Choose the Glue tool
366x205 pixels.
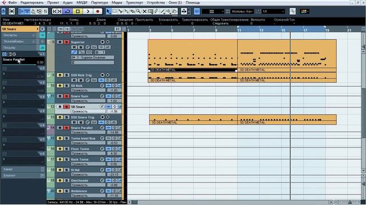[x=126, y=11]
